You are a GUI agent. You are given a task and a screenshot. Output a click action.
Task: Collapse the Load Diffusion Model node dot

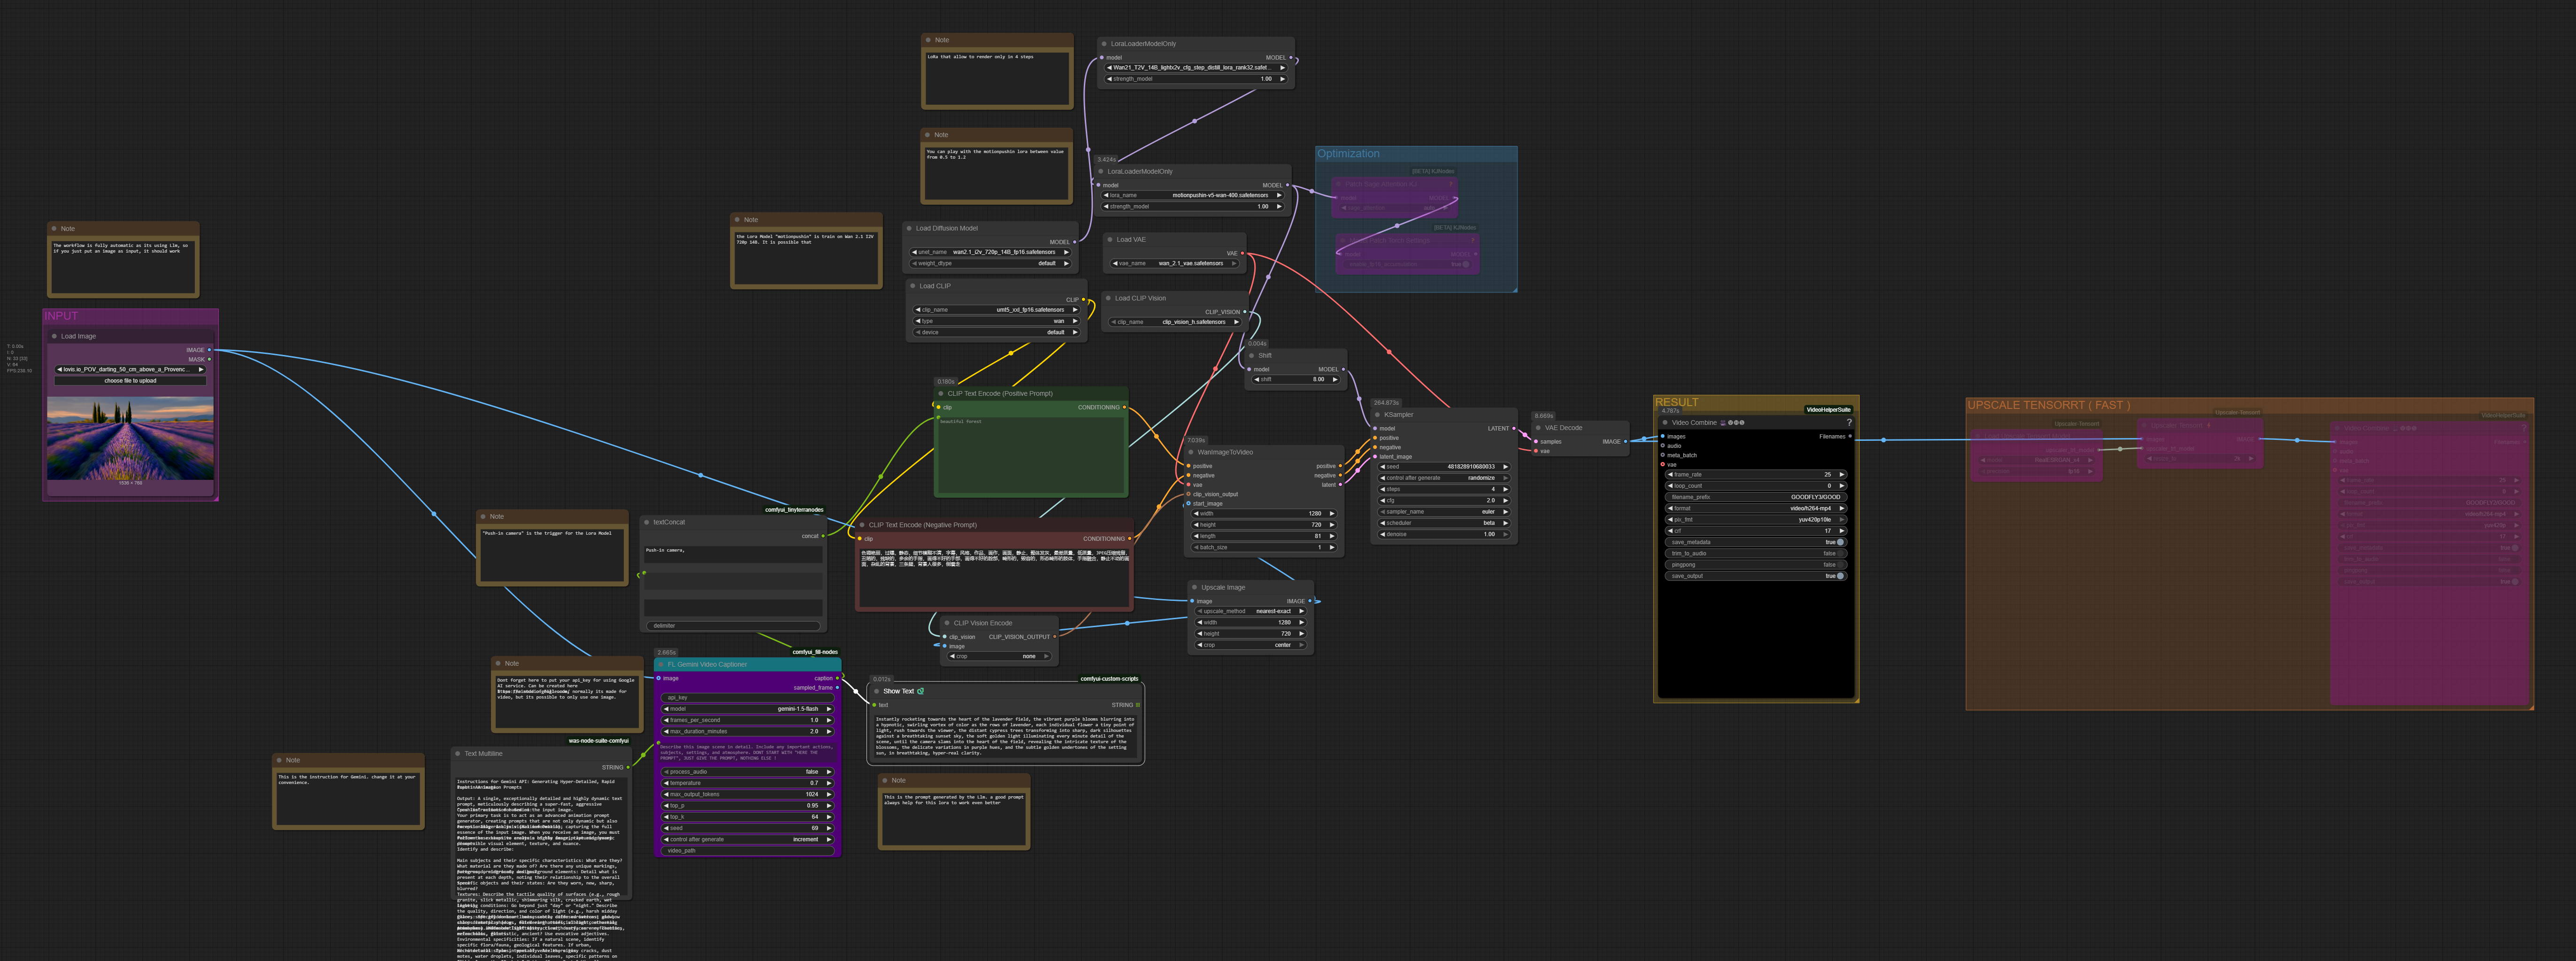coord(910,228)
